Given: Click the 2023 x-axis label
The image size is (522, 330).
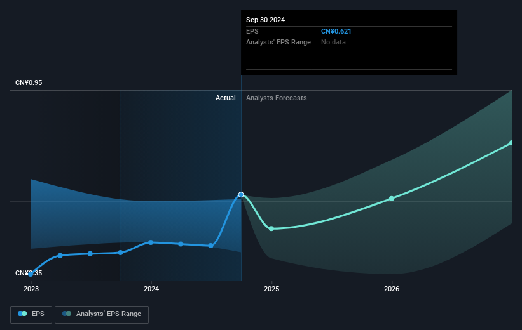Looking at the screenshot, I should pos(31,289).
